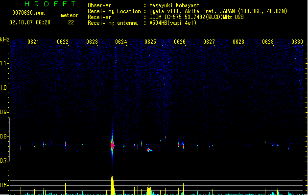The width and height of the screenshot is (308, 195).
Task: Click the 0.6 kHz frequency label
Action: click(x=4, y=185)
